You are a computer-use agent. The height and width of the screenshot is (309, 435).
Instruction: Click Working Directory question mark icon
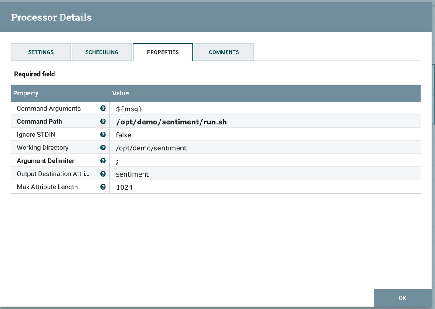(x=103, y=148)
